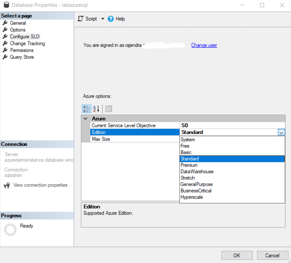
Task: Open View connection properties link
Action: coord(40,185)
